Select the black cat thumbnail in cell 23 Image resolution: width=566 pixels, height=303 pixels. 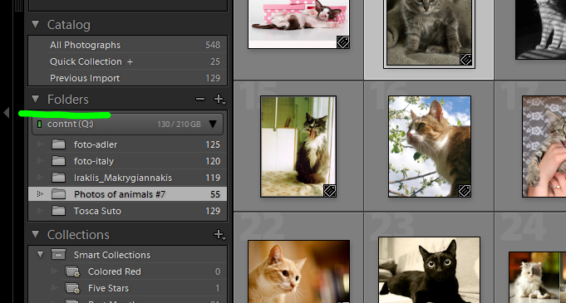(x=429, y=270)
